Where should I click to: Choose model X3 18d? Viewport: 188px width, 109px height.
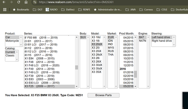click(x=97, y=37)
